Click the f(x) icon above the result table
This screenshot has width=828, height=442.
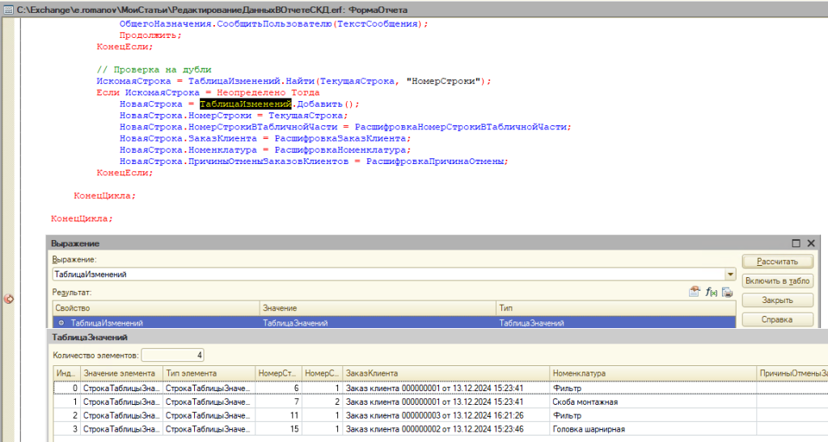pyautogui.click(x=712, y=293)
